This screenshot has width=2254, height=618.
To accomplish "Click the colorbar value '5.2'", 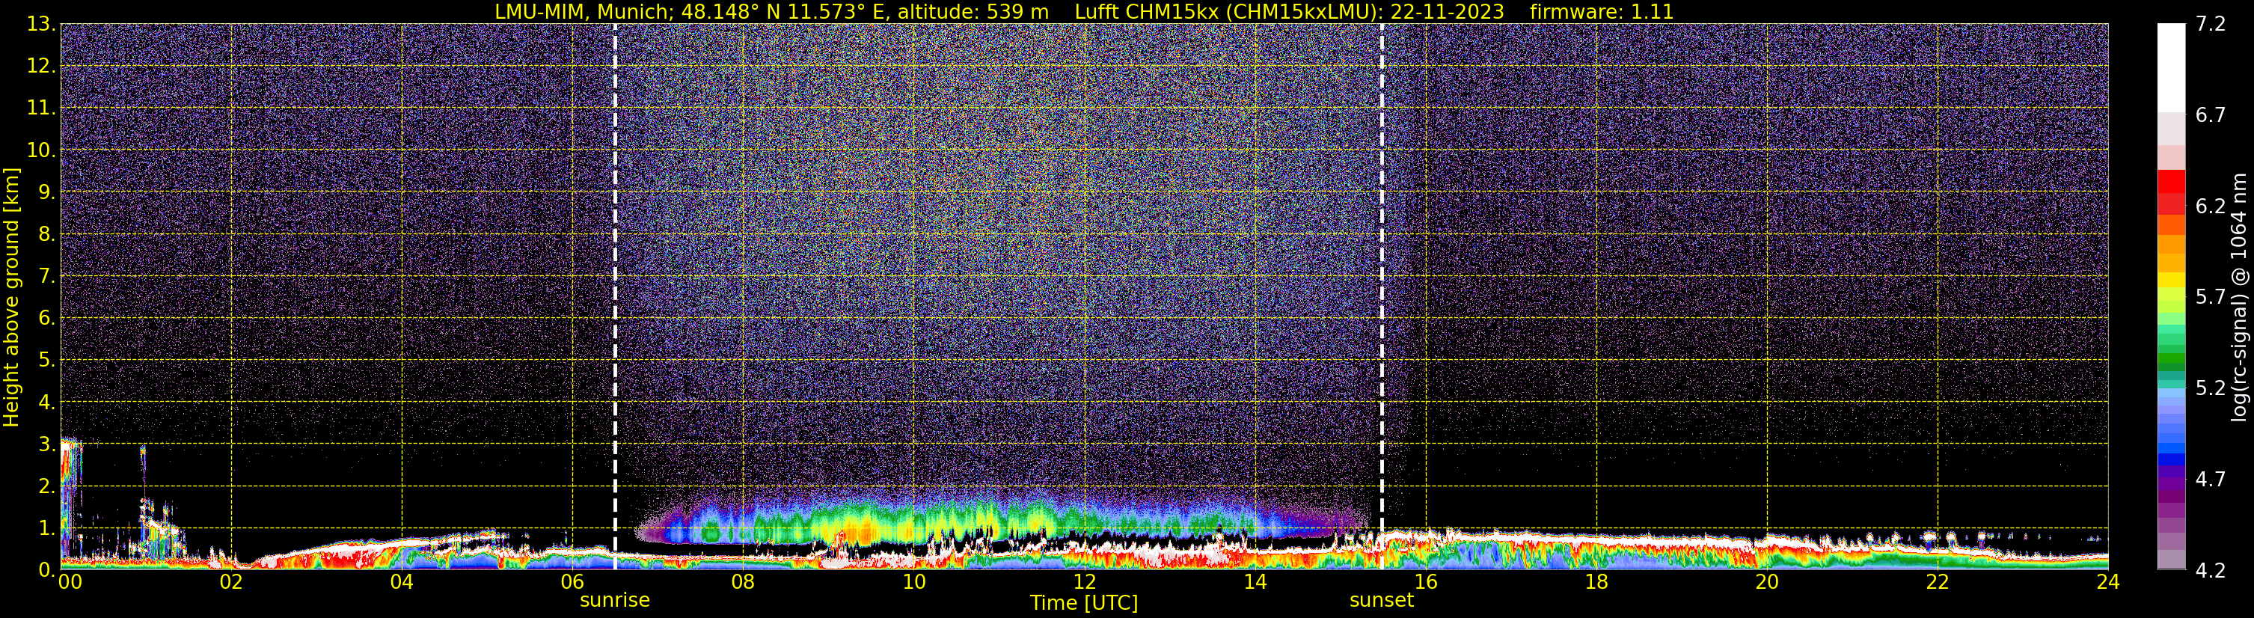I will (2211, 388).
